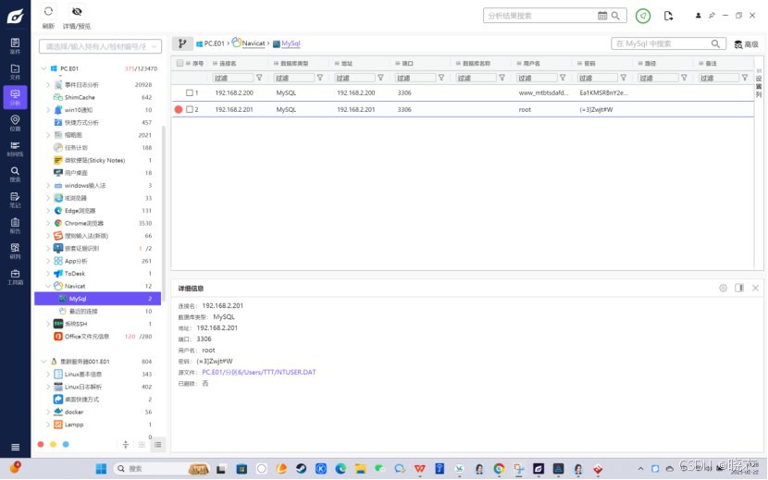The height and width of the screenshot is (480, 768).
Task: Focus the 在 MySql 中搜索 search field
Action: [661, 43]
